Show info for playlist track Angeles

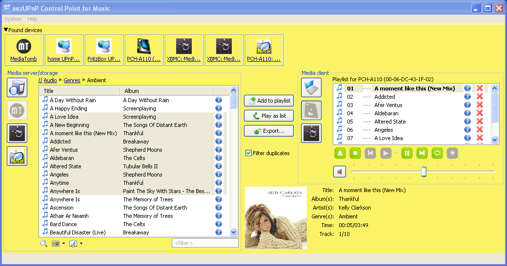pos(467,129)
